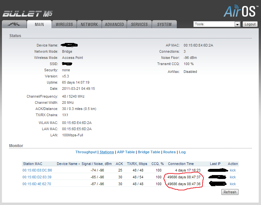261x205 pixels.
Task: Open the ADVANCED tab
Action: 114,24
